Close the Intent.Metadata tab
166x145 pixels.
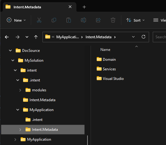pyautogui.click(x=70, y=7)
